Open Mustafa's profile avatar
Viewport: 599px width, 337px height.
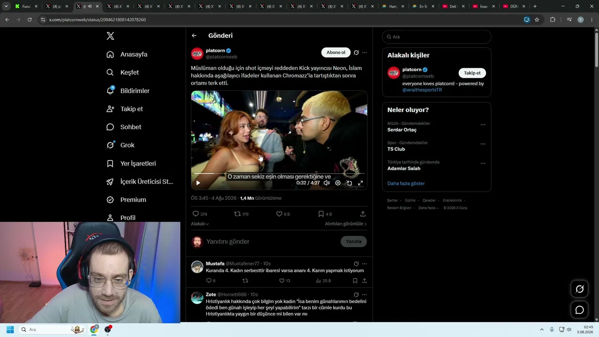[197, 267]
